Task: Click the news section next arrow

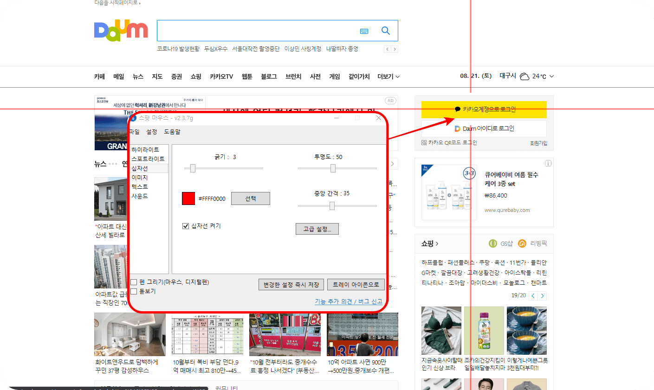Action: [393, 164]
